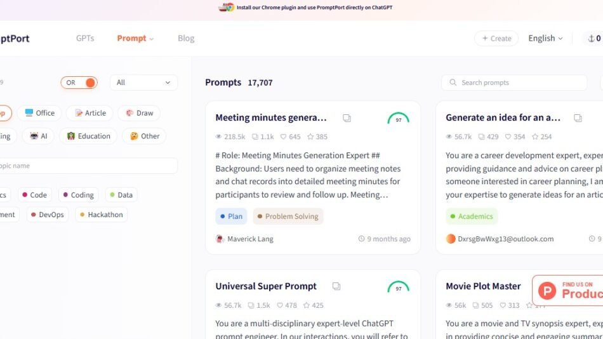Open the Chrome plugin install banner
The height and width of the screenshot is (339, 603).
pos(301,8)
